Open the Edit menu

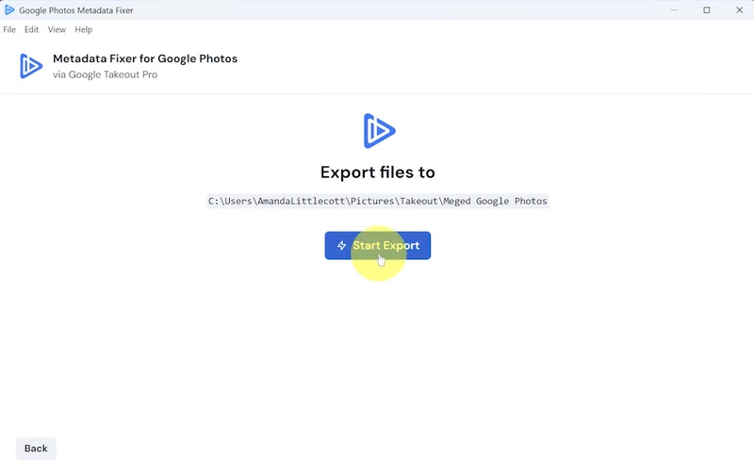tap(32, 29)
